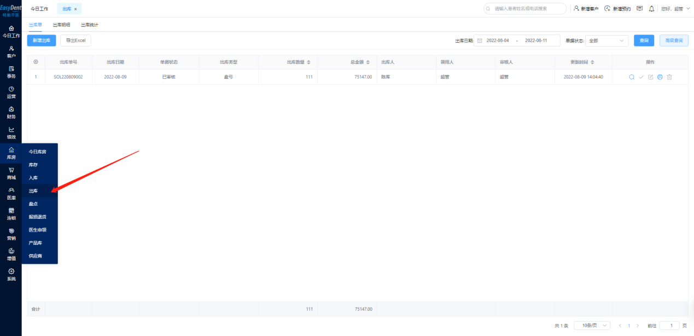Choose 库存 from the submenu
The image size is (694, 336).
[x=39, y=165]
